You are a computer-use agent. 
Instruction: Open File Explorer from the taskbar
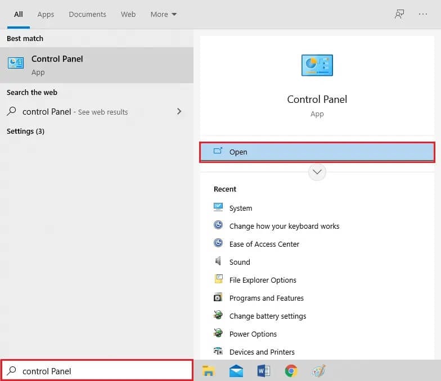(209, 371)
